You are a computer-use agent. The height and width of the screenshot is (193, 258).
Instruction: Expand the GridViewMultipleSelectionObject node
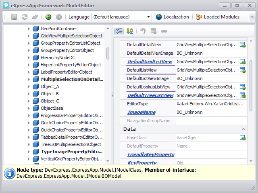pyautogui.click(x=29, y=36)
